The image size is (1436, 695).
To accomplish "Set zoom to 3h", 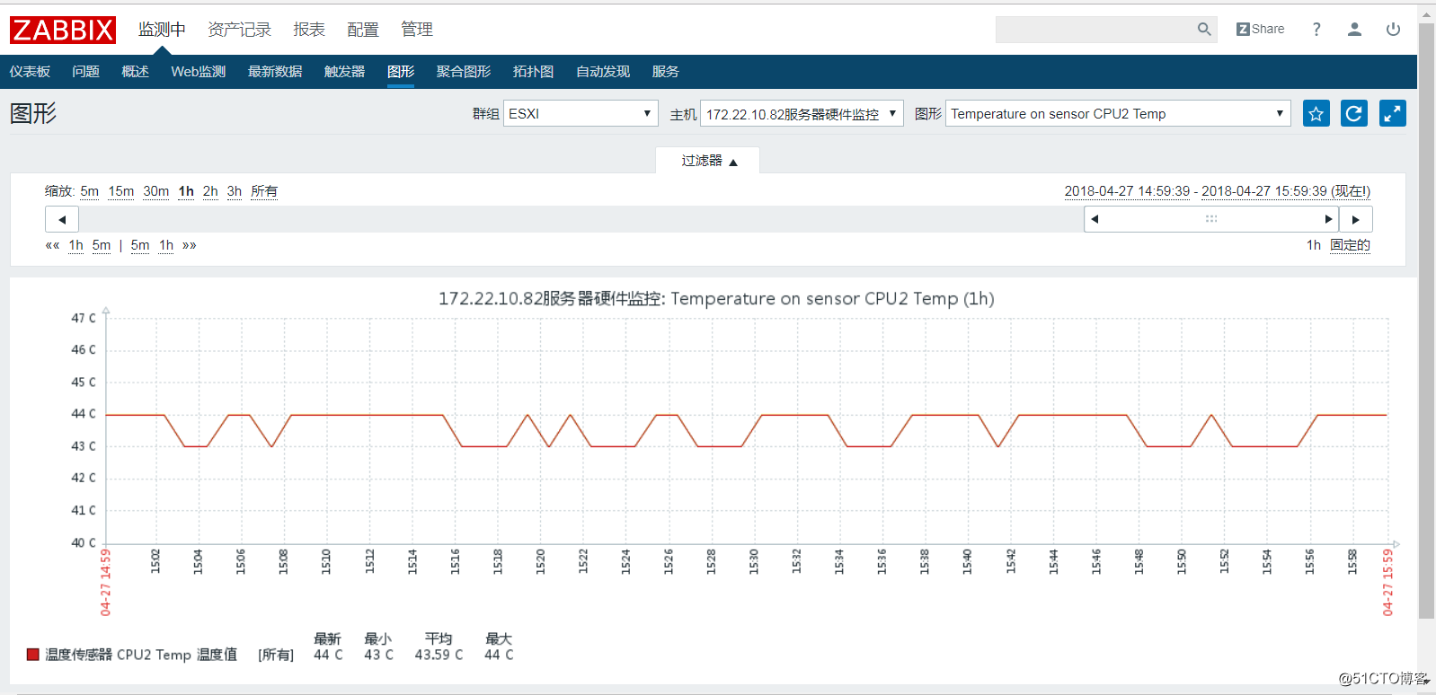I will point(235,191).
